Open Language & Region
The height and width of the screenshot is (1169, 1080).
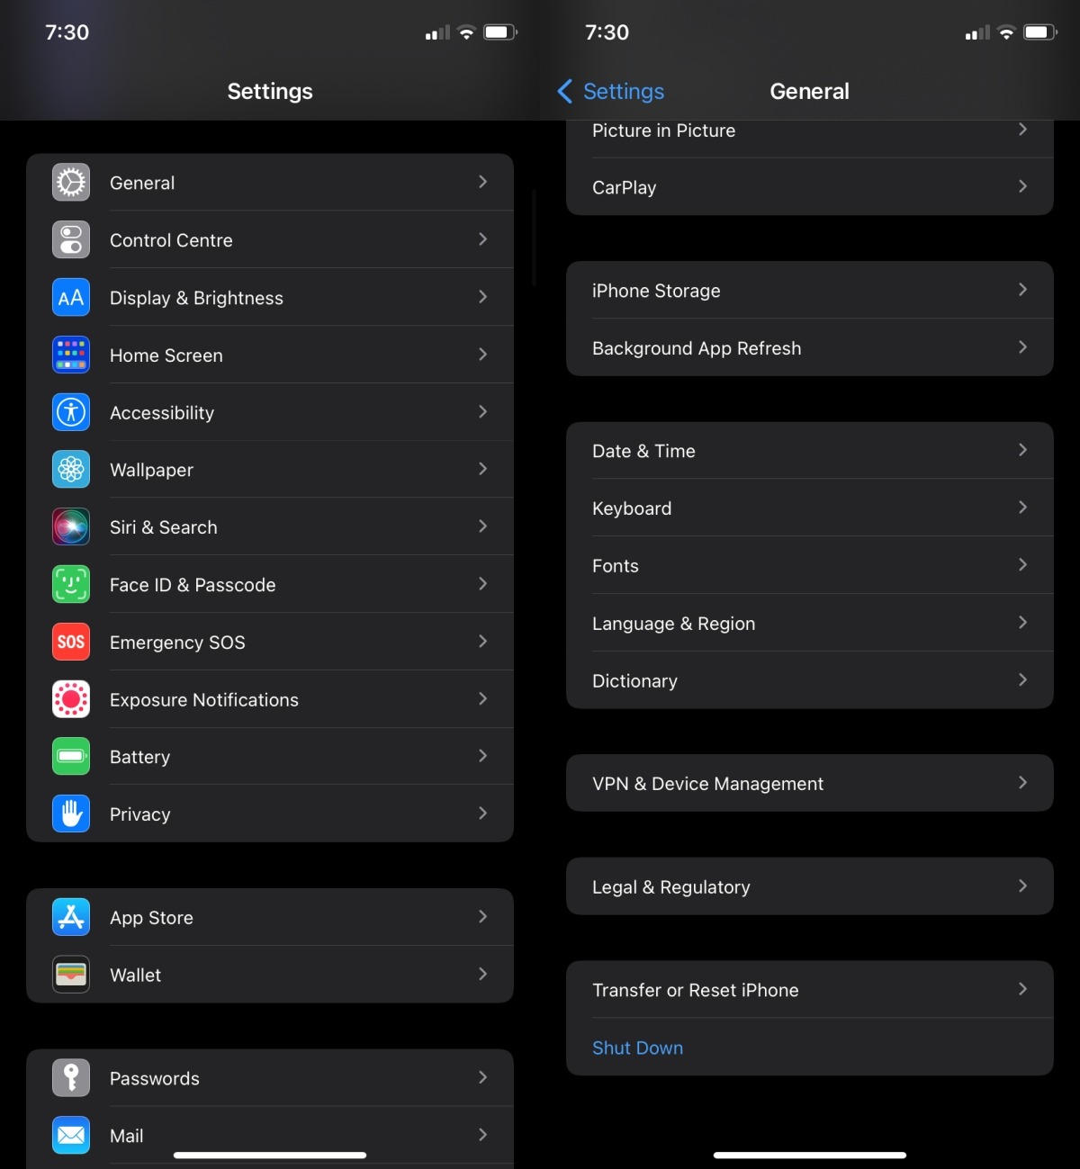pyautogui.click(x=810, y=623)
